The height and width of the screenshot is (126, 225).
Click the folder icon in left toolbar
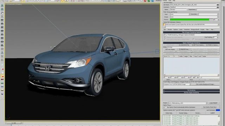[x=2, y=13]
